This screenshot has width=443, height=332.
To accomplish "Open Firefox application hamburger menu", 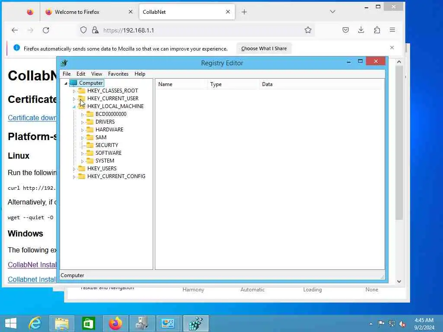I will 392,30.
